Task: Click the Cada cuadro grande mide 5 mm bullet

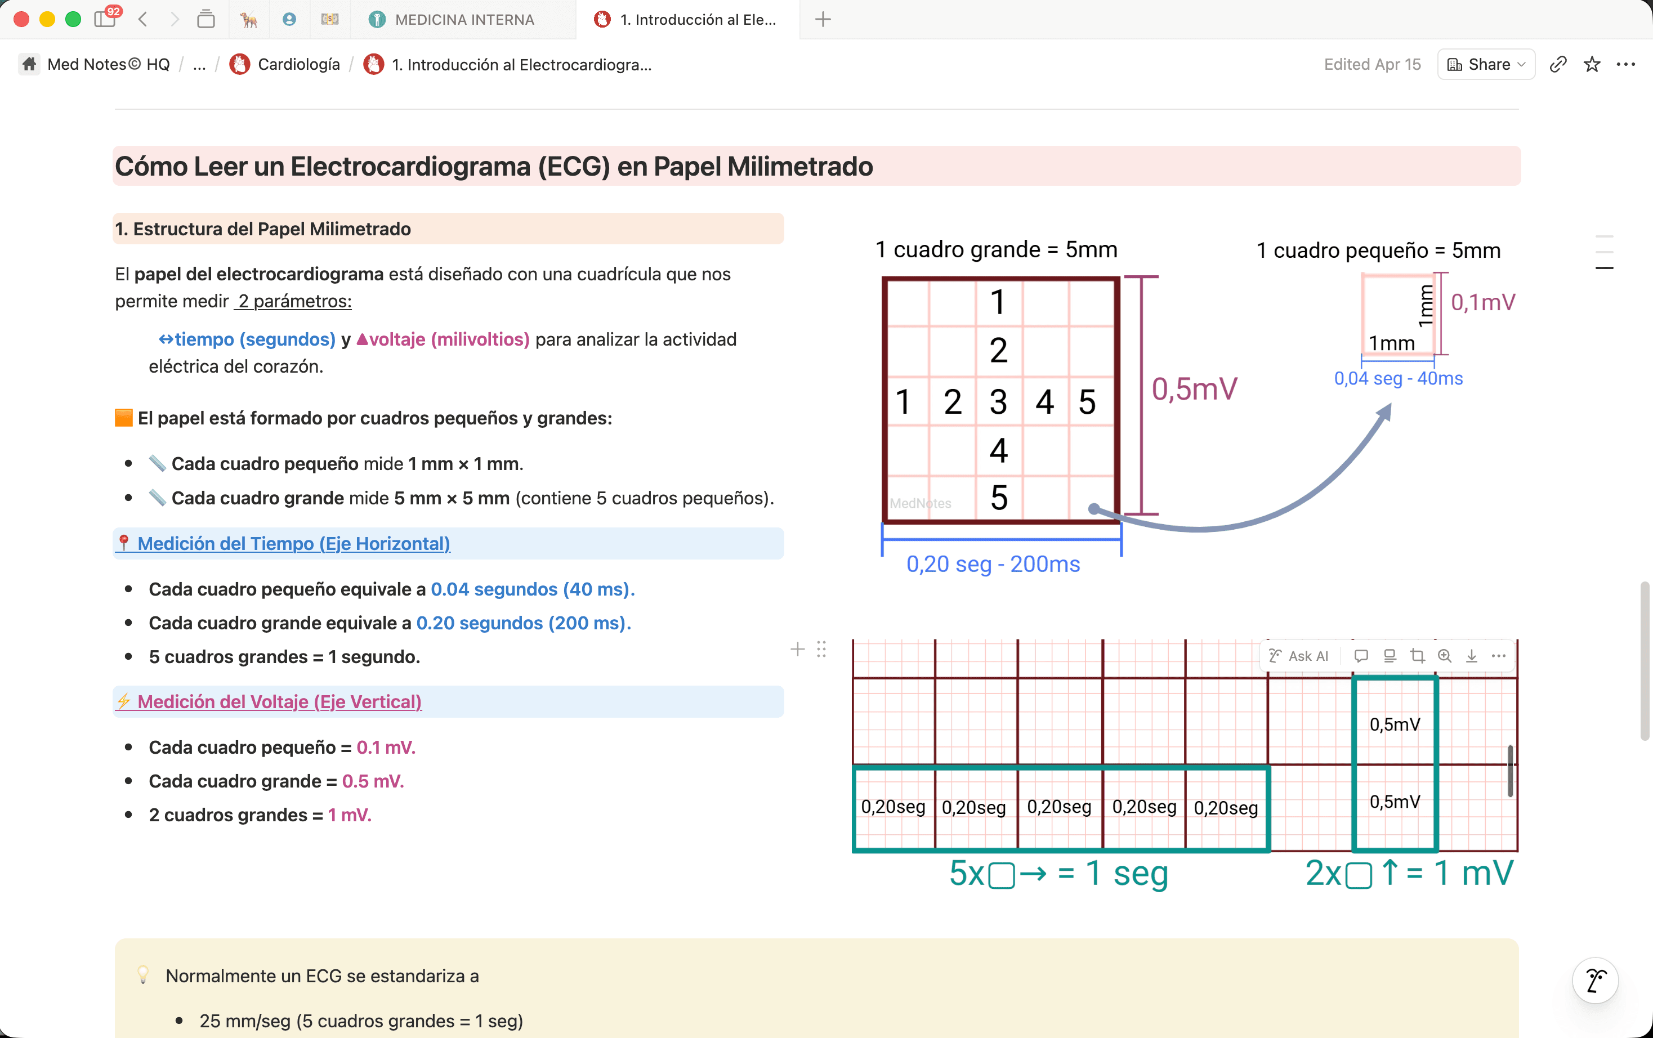Action: coord(461,498)
